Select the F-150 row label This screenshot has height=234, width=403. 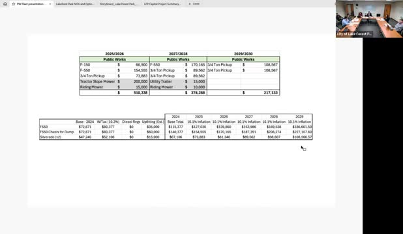(85, 65)
